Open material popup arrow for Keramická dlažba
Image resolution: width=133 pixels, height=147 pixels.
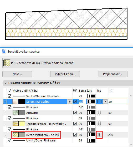pos(70,102)
